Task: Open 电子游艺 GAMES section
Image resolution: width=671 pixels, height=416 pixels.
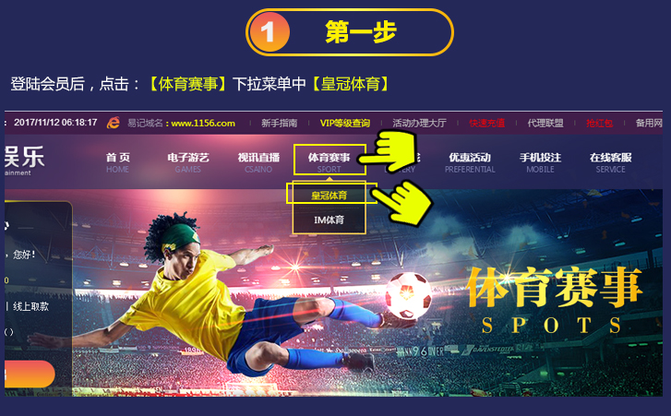Action: pyautogui.click(x=188, y=162)
